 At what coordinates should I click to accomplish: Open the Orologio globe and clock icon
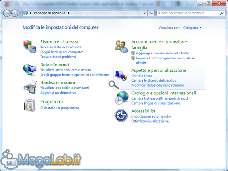tap(121, 98)
